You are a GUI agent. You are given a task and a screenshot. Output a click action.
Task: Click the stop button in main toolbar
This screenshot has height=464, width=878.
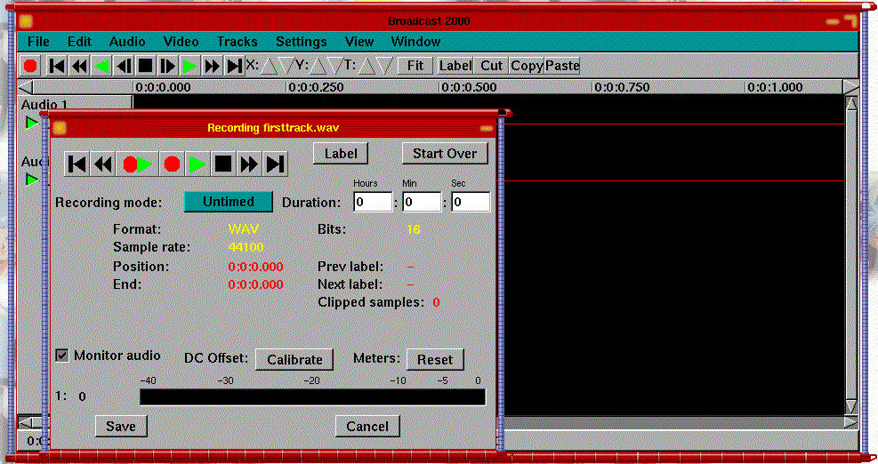point(145,66)
